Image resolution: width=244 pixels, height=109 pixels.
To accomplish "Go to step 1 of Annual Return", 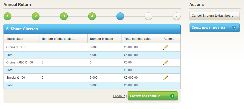I will (x=7, y=16).
